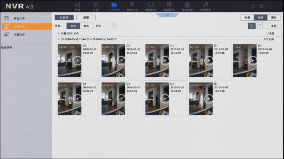Click the 目标图 button
The height and width of the screenshot is (159, 284).
point(64,18)
